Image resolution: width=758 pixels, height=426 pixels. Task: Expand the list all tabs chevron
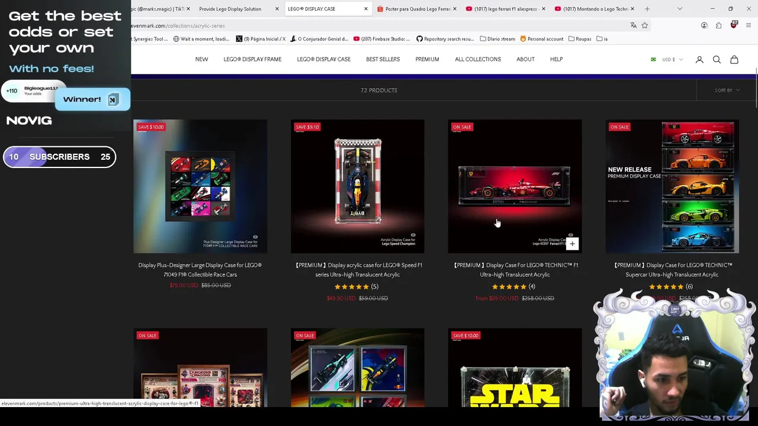(x=680, y=9)
